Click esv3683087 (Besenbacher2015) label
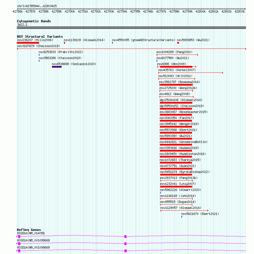This screenshot has height=254, width=254. (184, 112)
